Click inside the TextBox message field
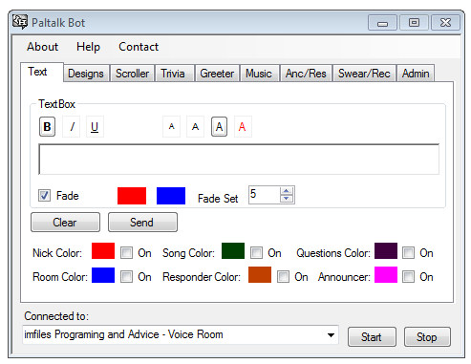Image resolution: width=471 pixels, height=364 pixels. [x=239, y=160]
